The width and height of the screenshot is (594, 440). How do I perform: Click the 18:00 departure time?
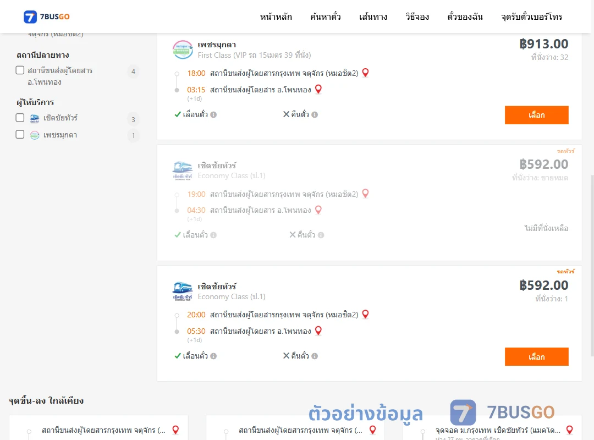tap(196, 73)
